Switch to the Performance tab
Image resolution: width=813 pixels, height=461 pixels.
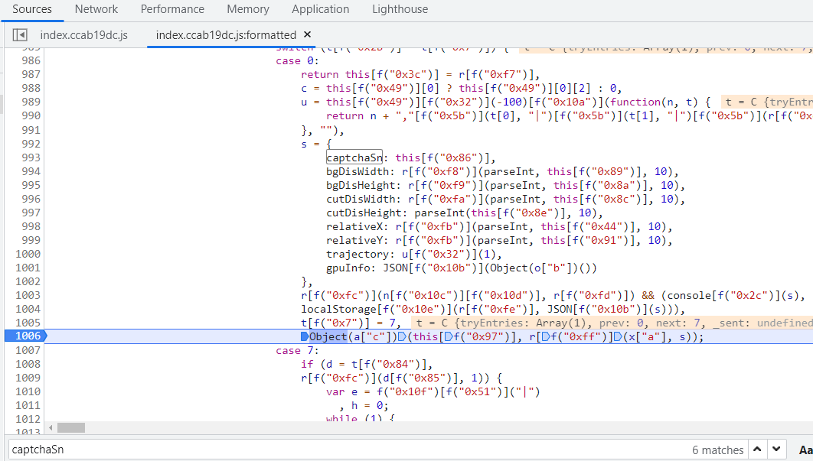tap(172, 9)
